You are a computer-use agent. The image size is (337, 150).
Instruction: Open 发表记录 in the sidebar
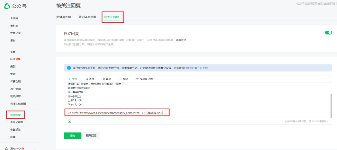tap(16, 33)
